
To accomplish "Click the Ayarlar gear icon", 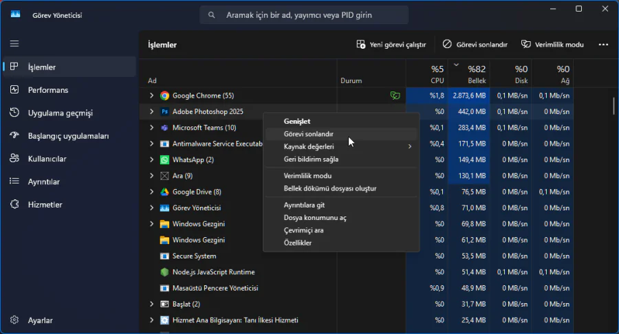I will click(x=14, y=320).
